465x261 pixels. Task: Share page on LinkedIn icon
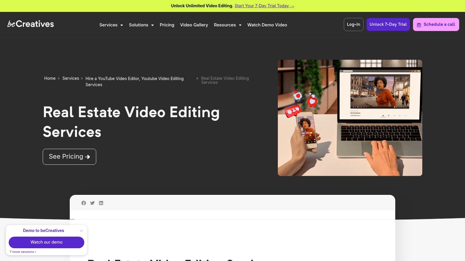[x=101, y=203]
